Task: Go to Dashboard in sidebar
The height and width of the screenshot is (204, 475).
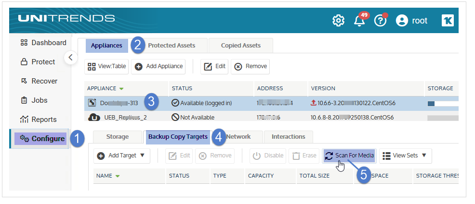Action: click(43, 43)
